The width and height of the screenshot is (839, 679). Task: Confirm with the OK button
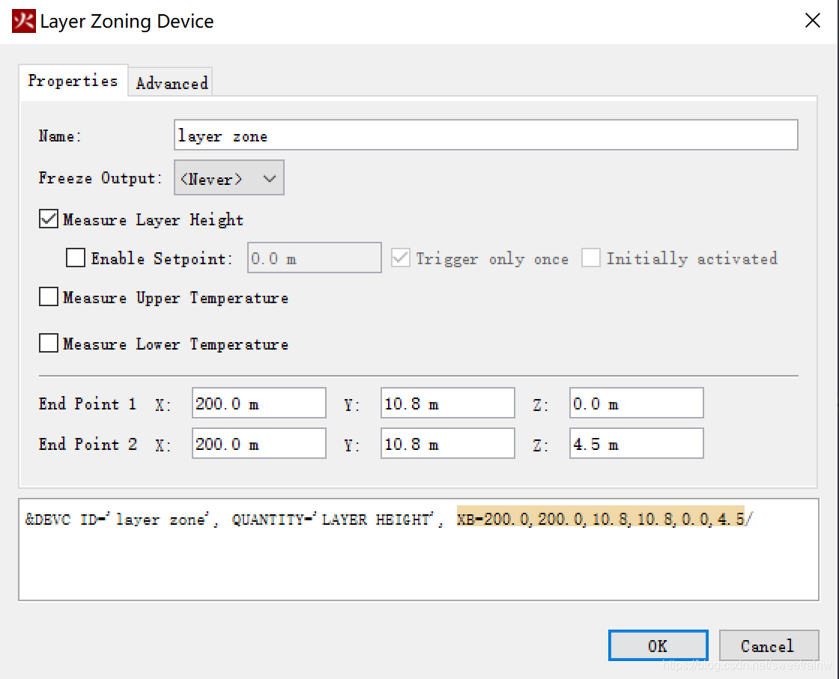[658, 646]
